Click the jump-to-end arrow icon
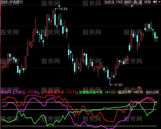161x129 pixels. 155,2
